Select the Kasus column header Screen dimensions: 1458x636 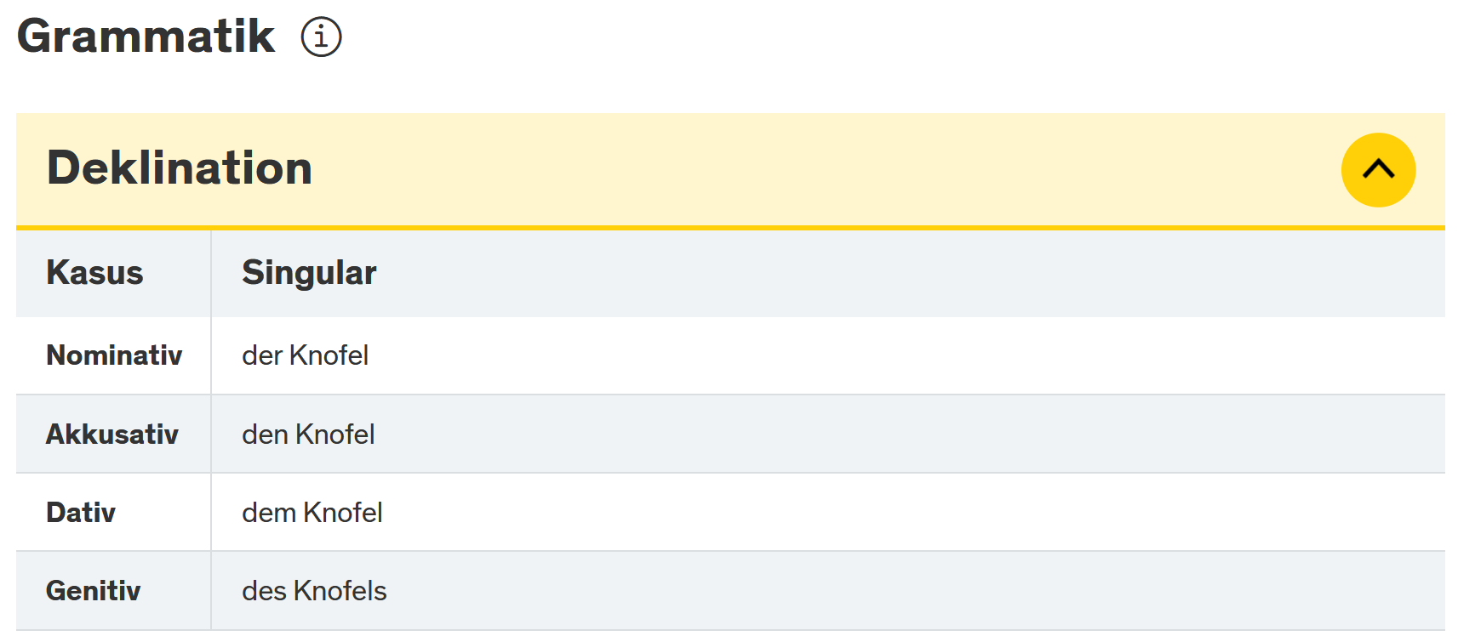pyautogui.click(x=94, y=273)
